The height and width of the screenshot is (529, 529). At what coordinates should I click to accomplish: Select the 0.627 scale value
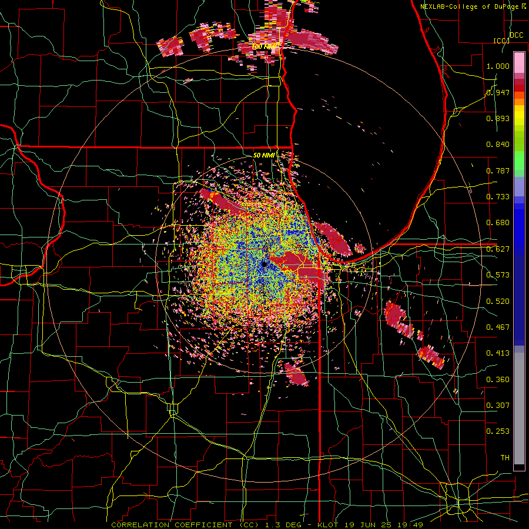point(498,249)
